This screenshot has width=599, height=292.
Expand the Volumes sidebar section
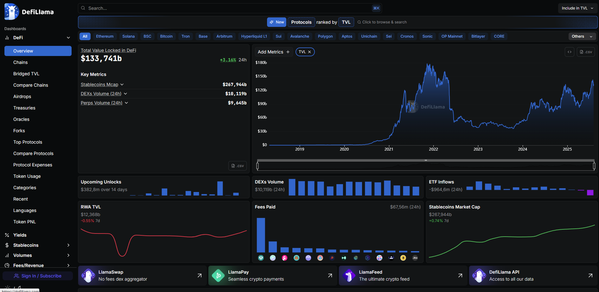[68, 255]
